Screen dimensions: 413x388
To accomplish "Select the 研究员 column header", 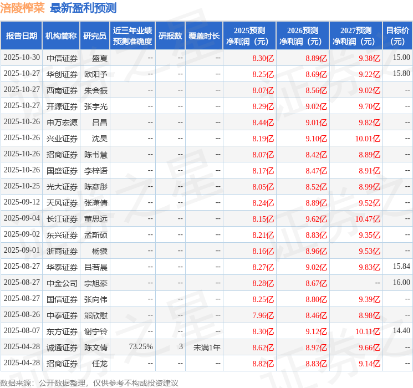I will (x=95, y=36).
